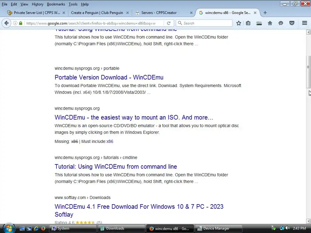This screenshot has width=311, height=233.
Task: Click the scroll up arrow of page scrollbar
Action: pyautogui.click(x=309, y=32)
